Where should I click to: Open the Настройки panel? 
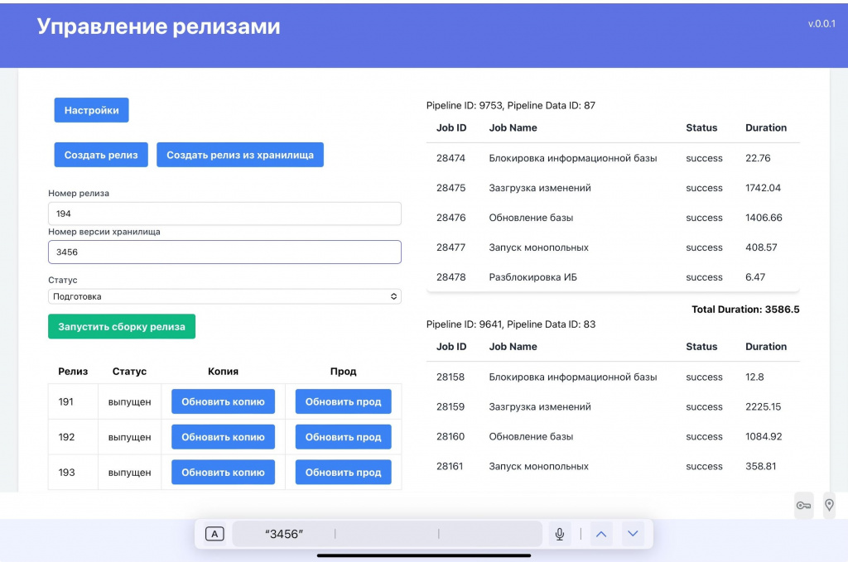coord(91,109)
